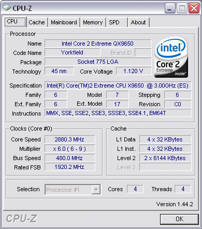Go to the SPD tab
The image size is (202, 229).
[x=117, y=22]
